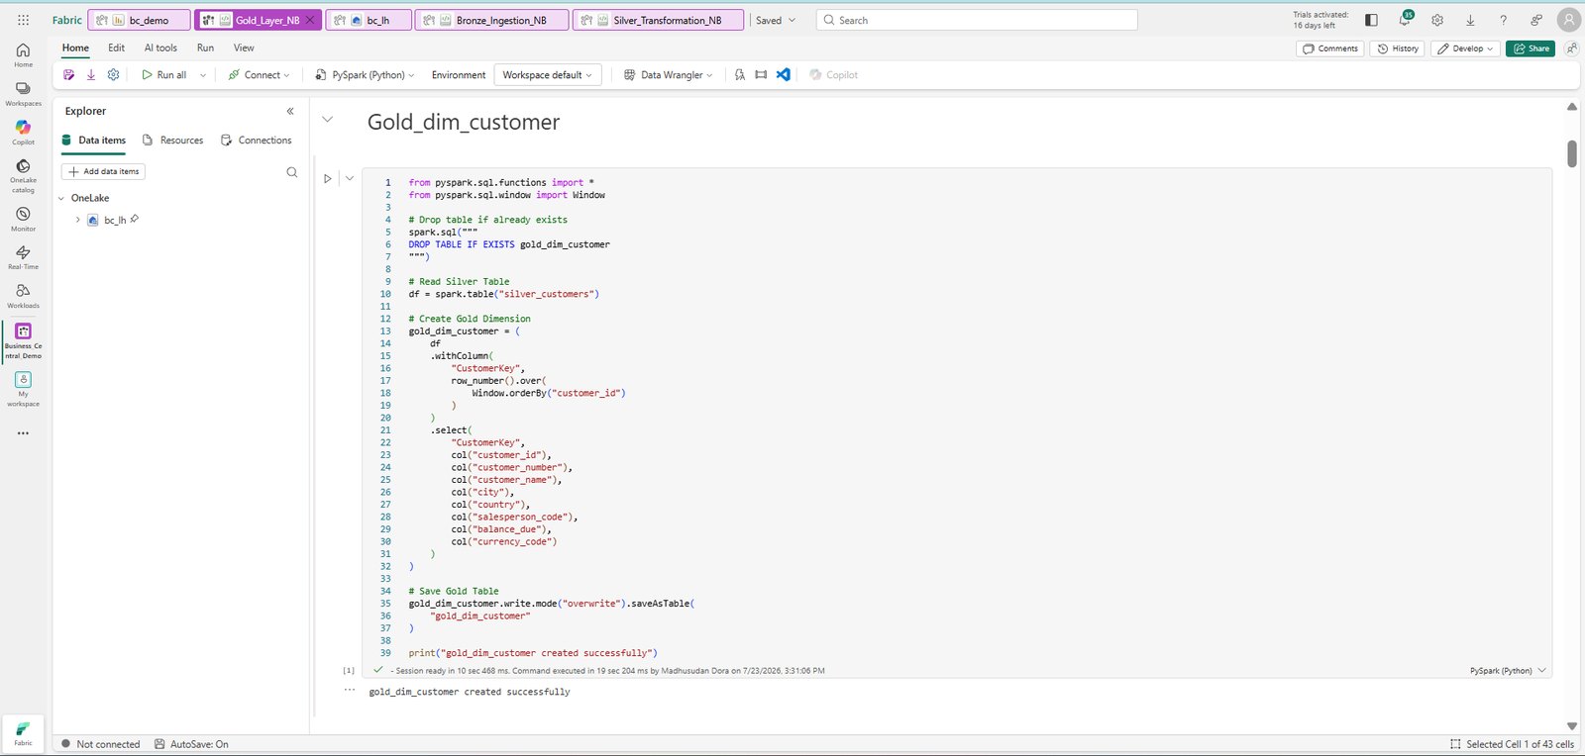This screenshot has width=1585, height=756.
Task: Click the header Search box
Action: 977,20
